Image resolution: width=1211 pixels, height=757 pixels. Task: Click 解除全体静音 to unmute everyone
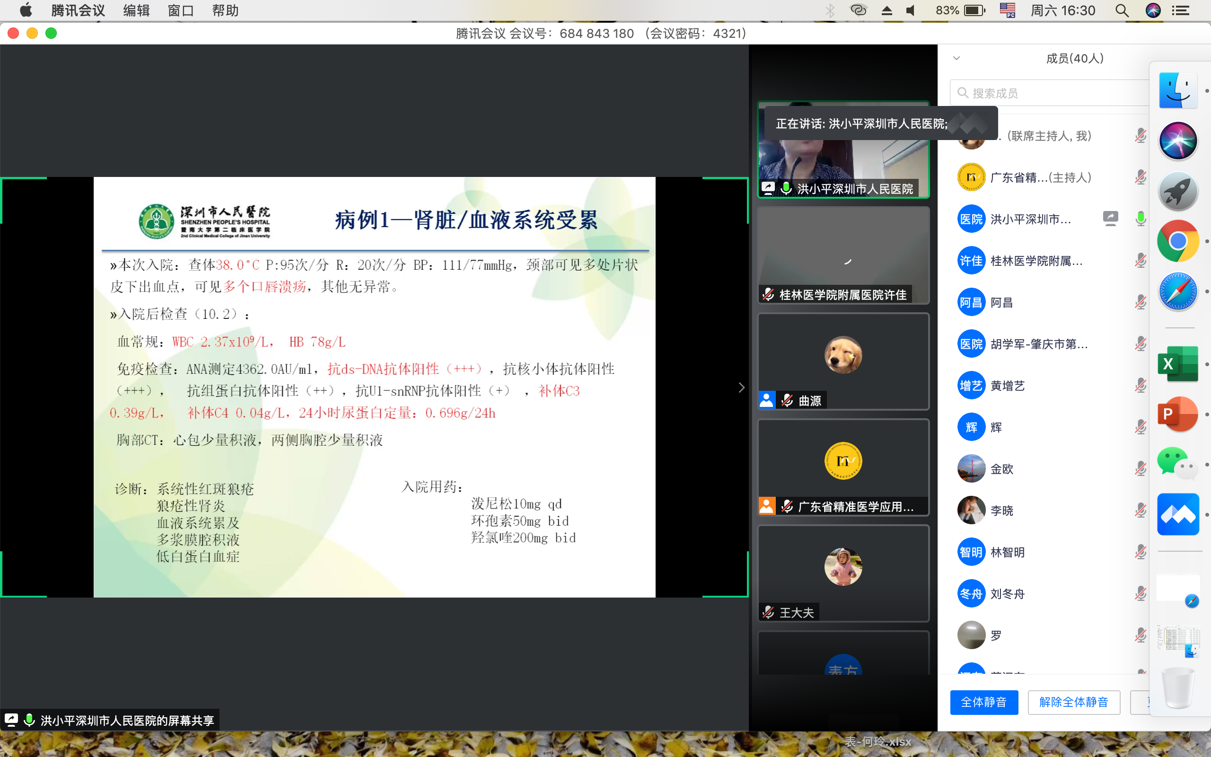(x=1074, y=702)
